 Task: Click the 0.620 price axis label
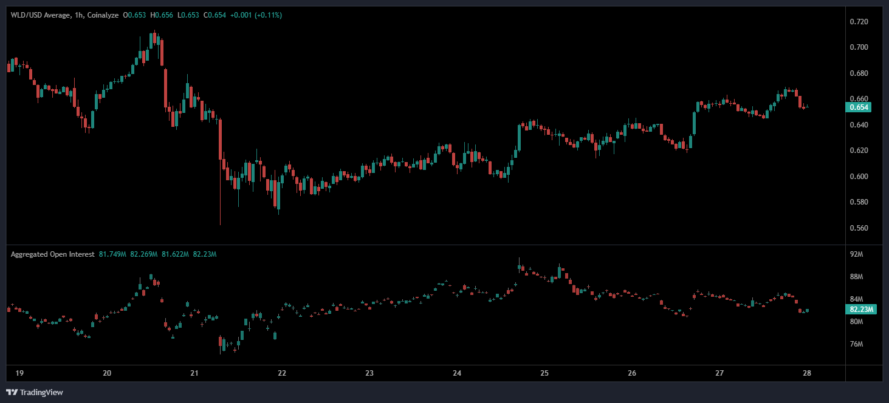pyautogui.click(x=859, y=151)
